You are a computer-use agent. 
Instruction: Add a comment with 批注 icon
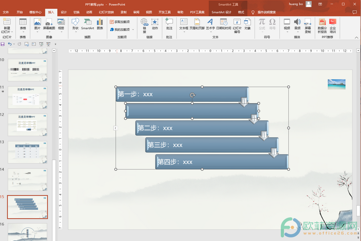[x=169, y=22]
